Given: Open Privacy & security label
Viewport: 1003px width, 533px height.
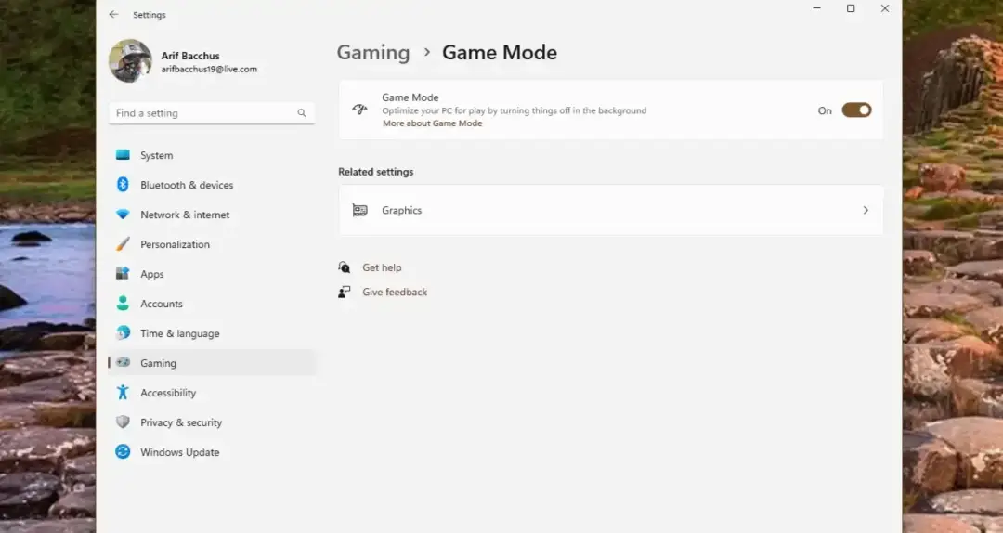Looking at the screenshot, I should 181,422.
